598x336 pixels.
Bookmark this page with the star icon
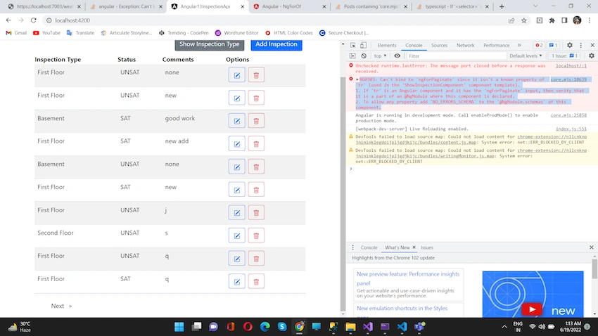pos(524,20)
